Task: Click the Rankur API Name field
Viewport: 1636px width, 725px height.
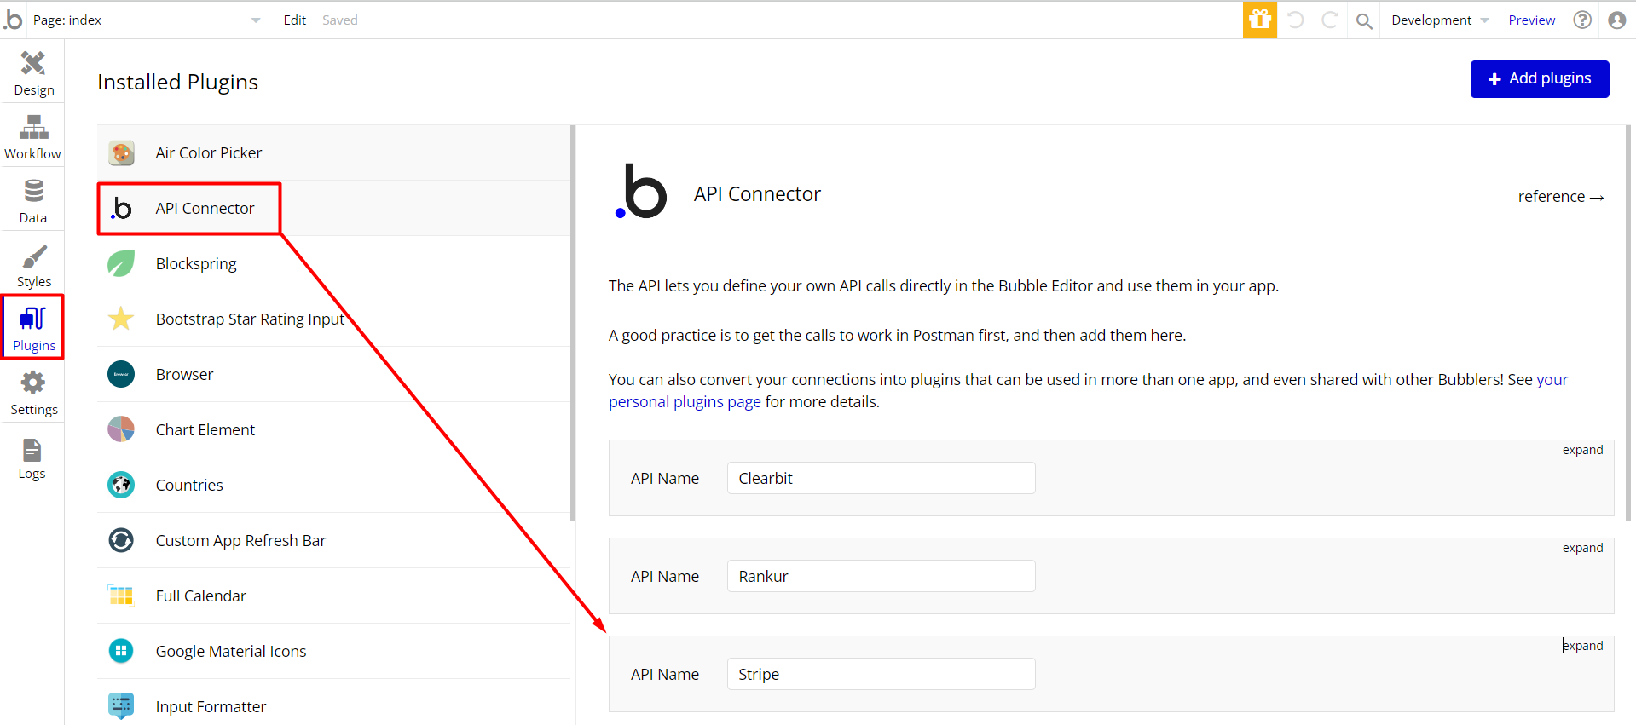Action: (x=881, y=576)
